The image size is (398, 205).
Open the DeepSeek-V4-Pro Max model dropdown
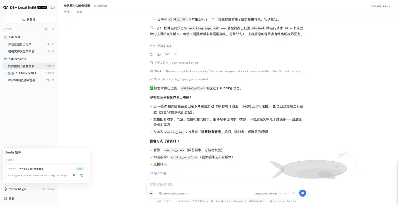[271, 193]
